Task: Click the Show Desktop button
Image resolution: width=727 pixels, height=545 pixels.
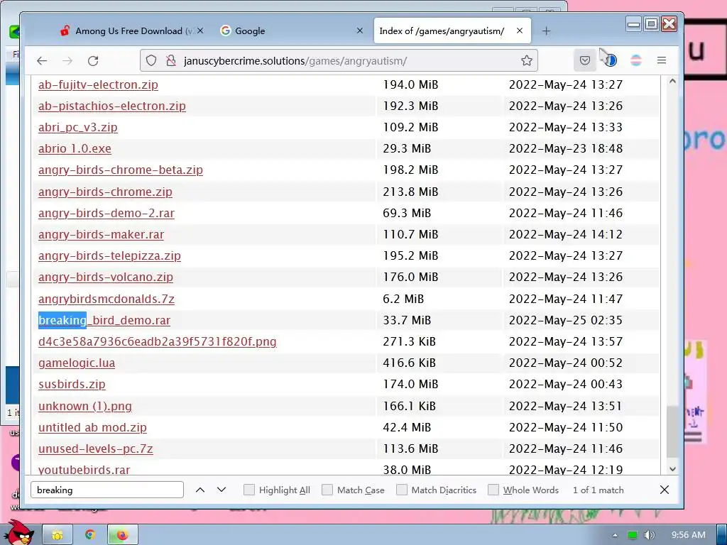Action: (721, 535)
